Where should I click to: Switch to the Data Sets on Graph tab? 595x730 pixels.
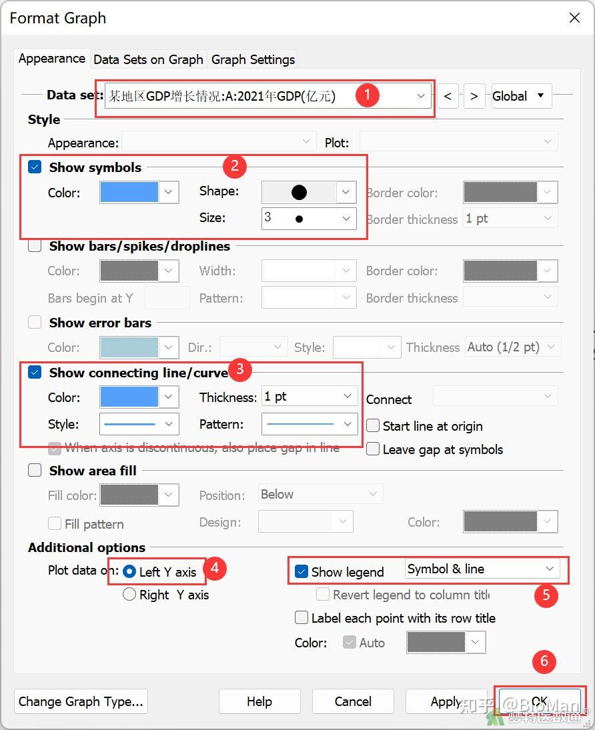147,59
